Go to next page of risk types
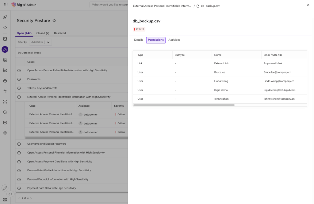The width and height of the screenshot is (314, 204). [31, 198]
